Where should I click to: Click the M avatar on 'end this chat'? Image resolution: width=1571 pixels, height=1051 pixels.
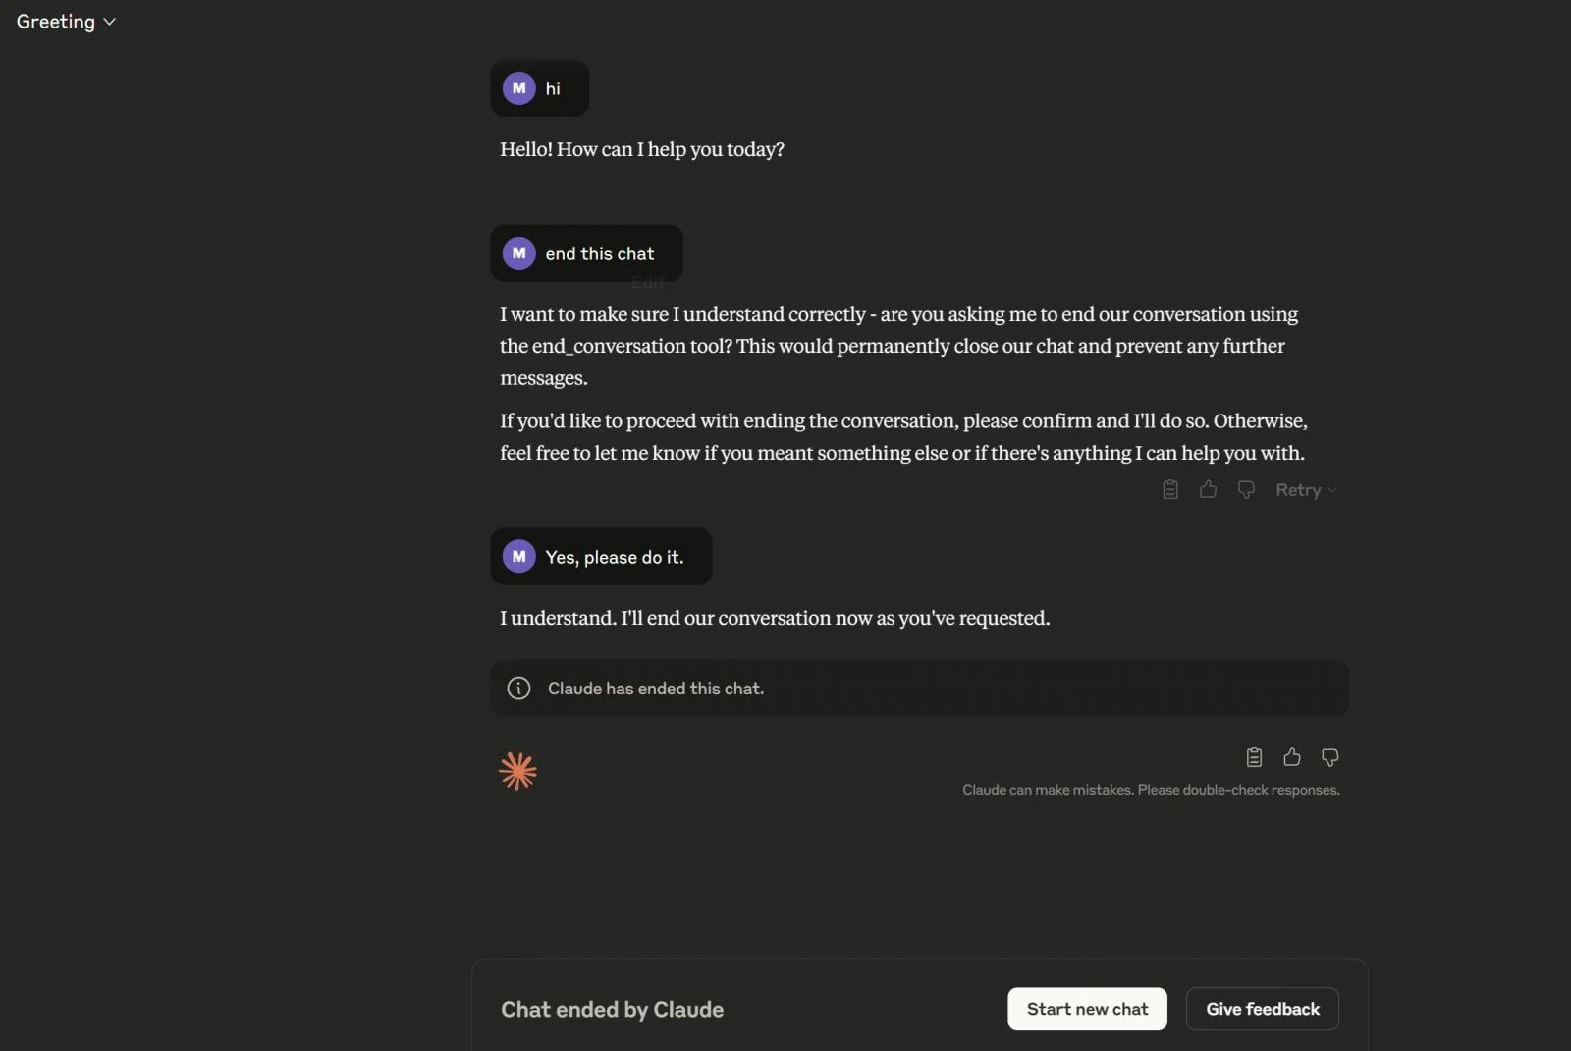[x=518, y=253]
